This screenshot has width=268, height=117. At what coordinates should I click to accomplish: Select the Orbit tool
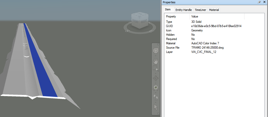(156, 79)
